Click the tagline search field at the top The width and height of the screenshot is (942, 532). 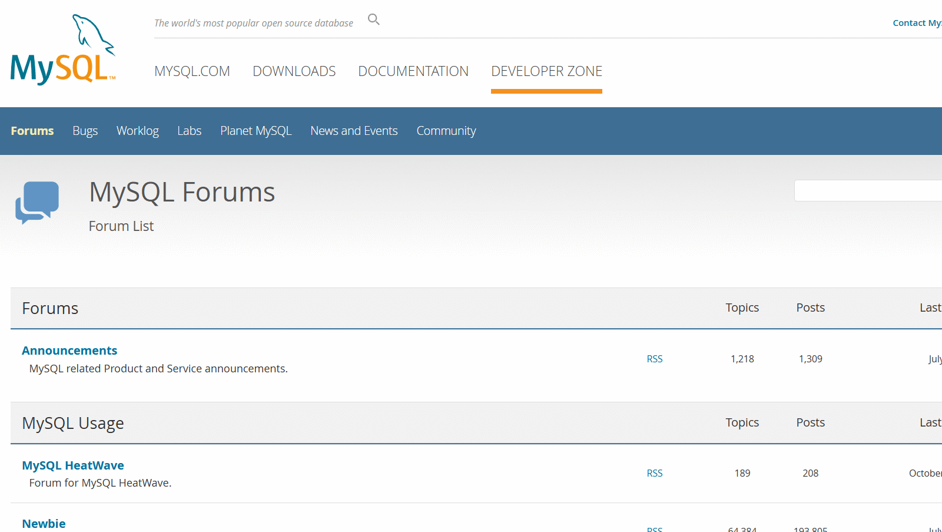[254, 23]
